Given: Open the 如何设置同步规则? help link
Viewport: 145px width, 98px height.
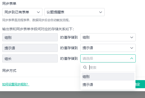Looking at the screenshot, I should (x=16, y=84).
